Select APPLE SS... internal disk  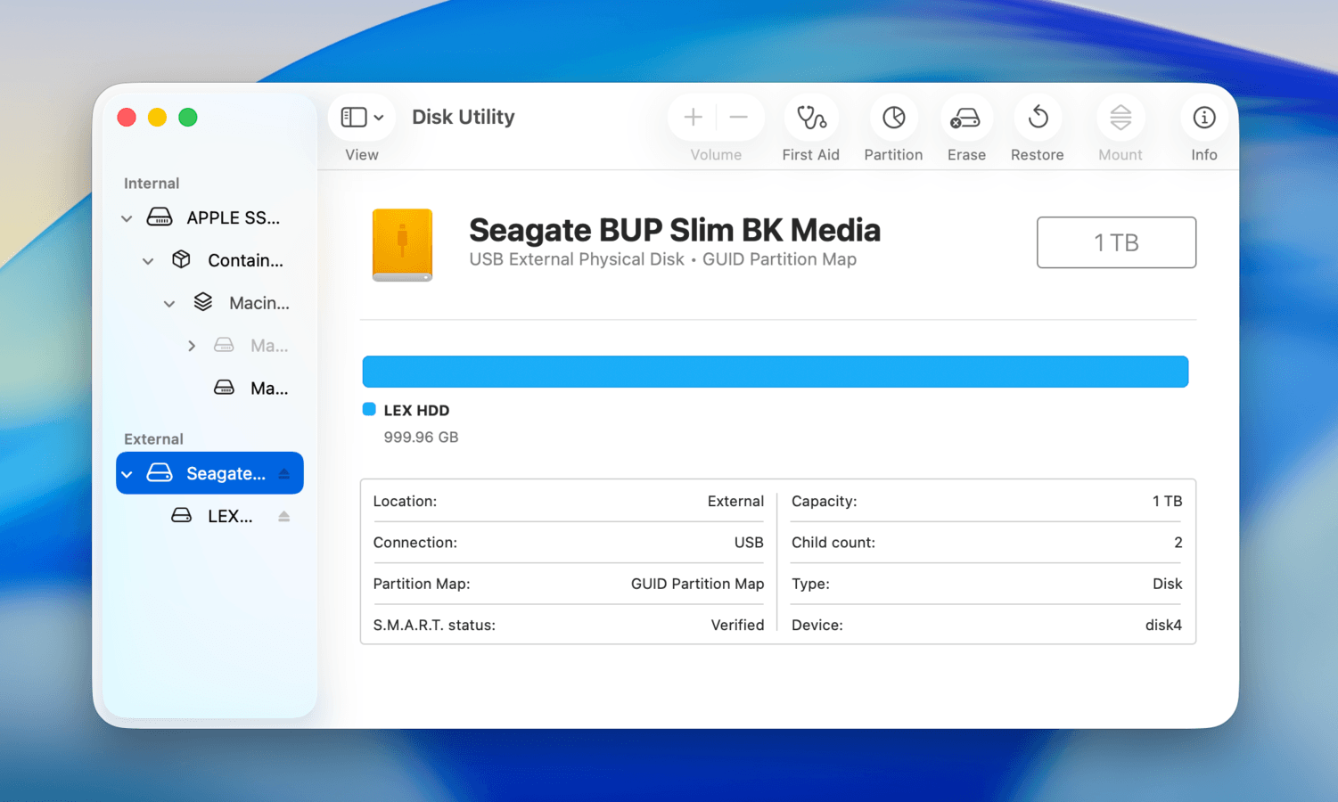click(x=209, y=217)
